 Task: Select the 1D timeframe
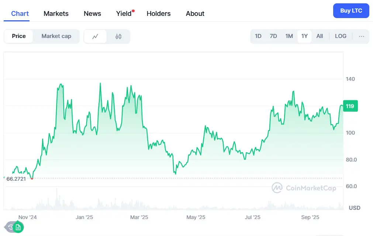(x=258, y=36)
